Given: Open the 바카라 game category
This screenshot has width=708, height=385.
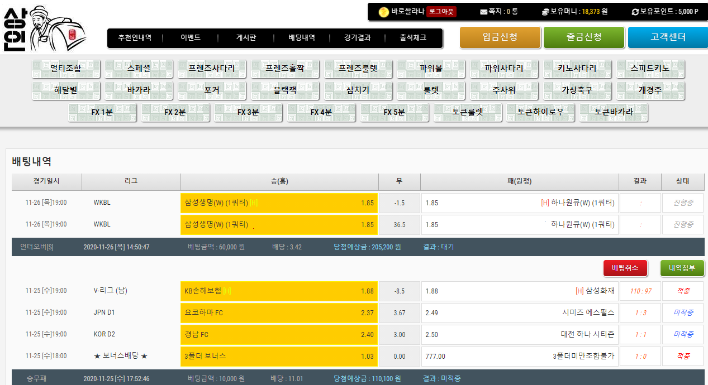Looking at the screenshot, I should point(139,90).
